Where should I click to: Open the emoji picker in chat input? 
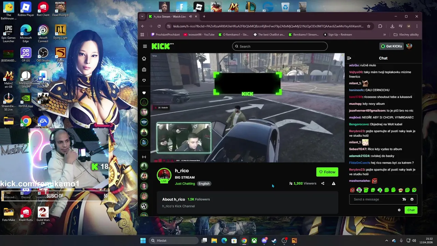412,199
